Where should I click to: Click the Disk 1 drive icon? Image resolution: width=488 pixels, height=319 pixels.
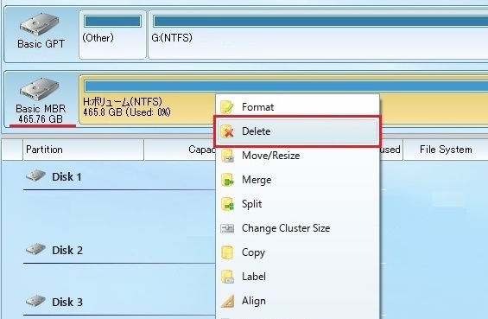pos(35,175)
